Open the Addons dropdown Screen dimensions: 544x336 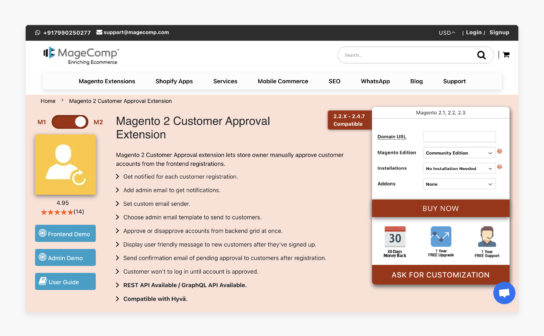[x=459, y=184]
